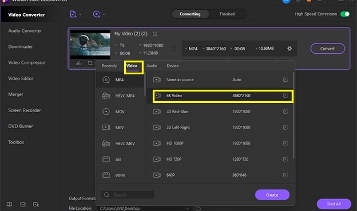Click the Load DVD disc icon
Screen dimensions: 357x211
point(97,14)
